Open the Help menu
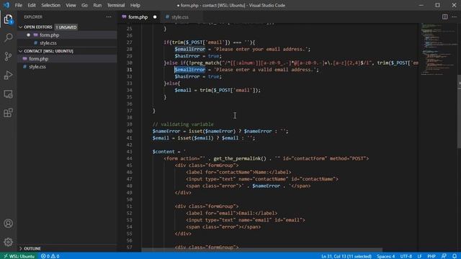Screen dimensions: 461x259 click(x=135, y=5)
